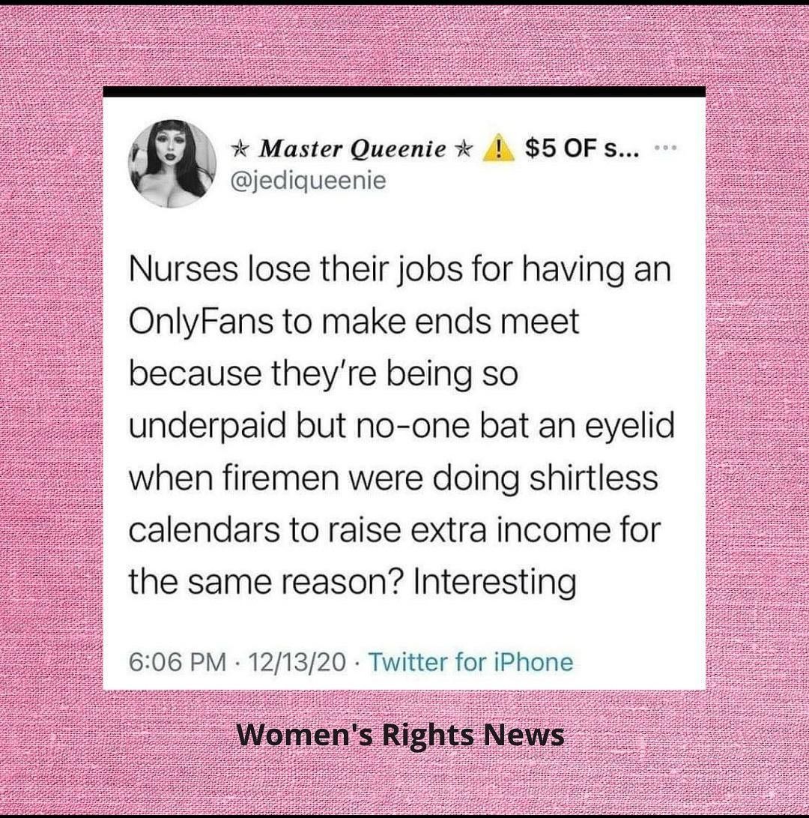
Task: Open the Twitter for iPhone source link
Action: [x=471, y=662]
